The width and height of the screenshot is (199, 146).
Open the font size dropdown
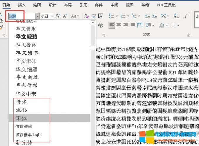pos(52,16)
